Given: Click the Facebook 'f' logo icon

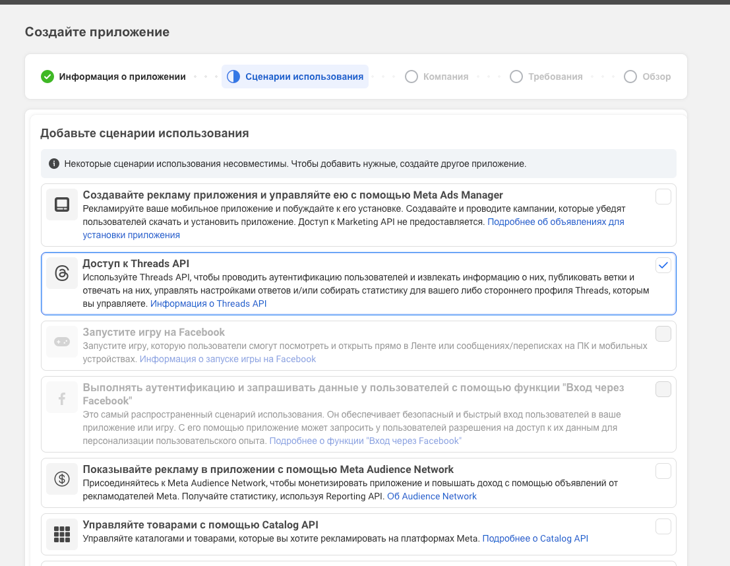Looking at the screenshot, I should (62, 397).
